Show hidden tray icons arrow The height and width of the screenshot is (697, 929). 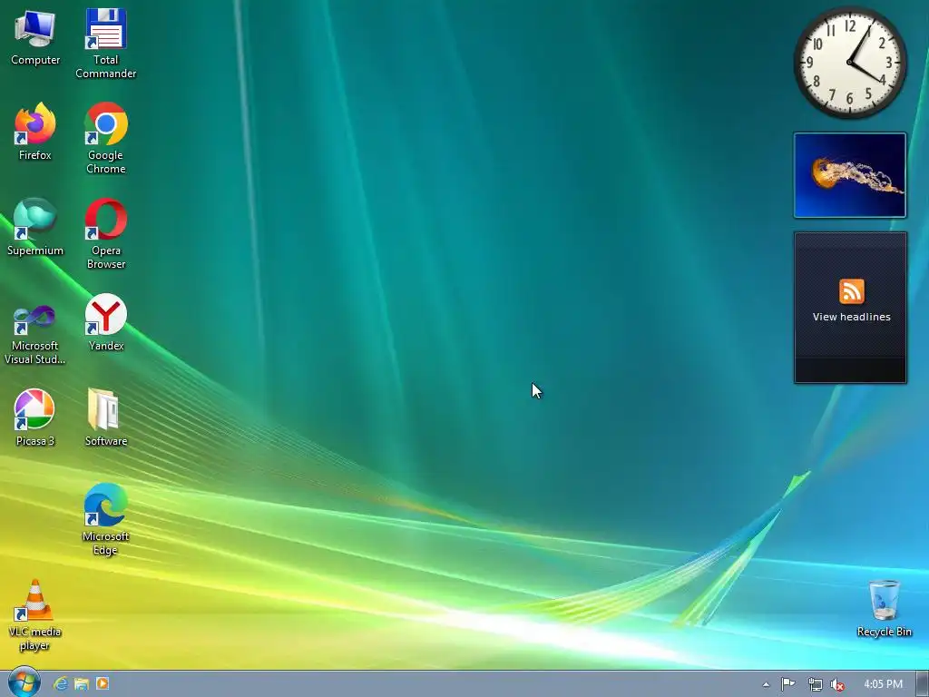pos(766,684)
